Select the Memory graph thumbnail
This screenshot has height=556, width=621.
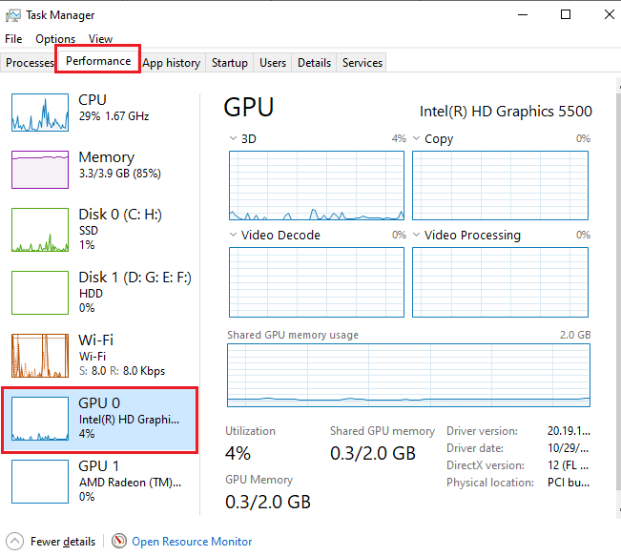tap(40, 169)
